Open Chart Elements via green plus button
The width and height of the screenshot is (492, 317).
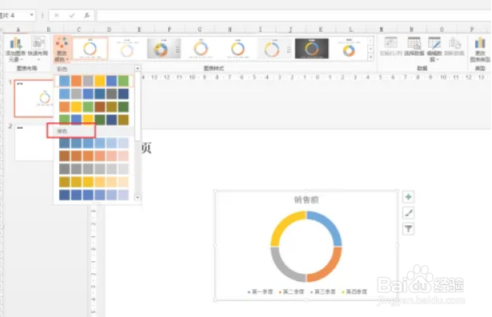[x=408, y=197]
